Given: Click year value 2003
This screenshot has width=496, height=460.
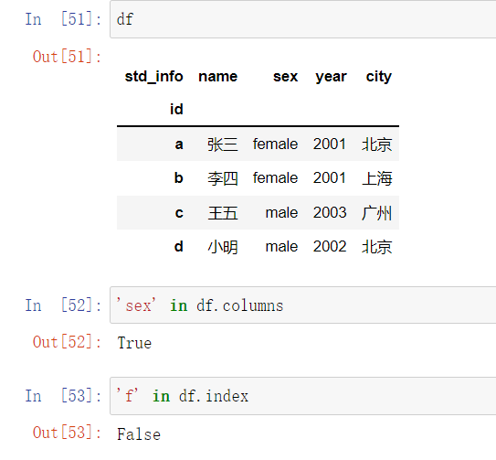Looking at the screenshot, I should tap(330, 212).
